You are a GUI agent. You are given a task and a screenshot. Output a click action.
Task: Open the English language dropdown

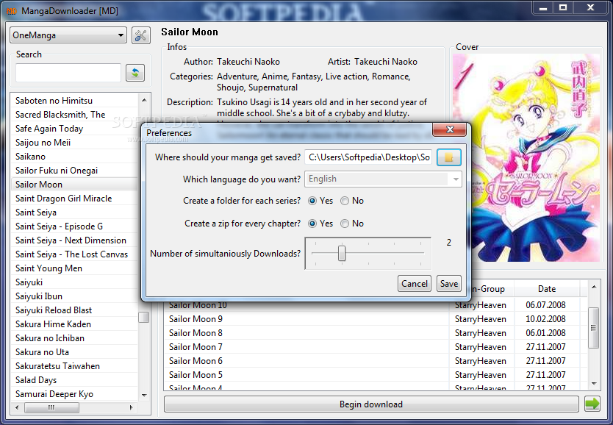click(383, 179)
